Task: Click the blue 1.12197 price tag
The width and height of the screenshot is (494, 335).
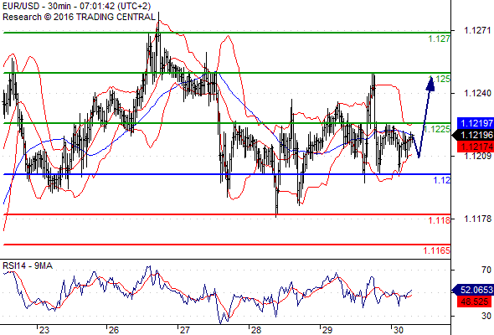Action: tap(476, 123)
